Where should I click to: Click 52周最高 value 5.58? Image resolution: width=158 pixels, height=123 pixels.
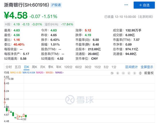pyautogui.click(x=23, y=59)
